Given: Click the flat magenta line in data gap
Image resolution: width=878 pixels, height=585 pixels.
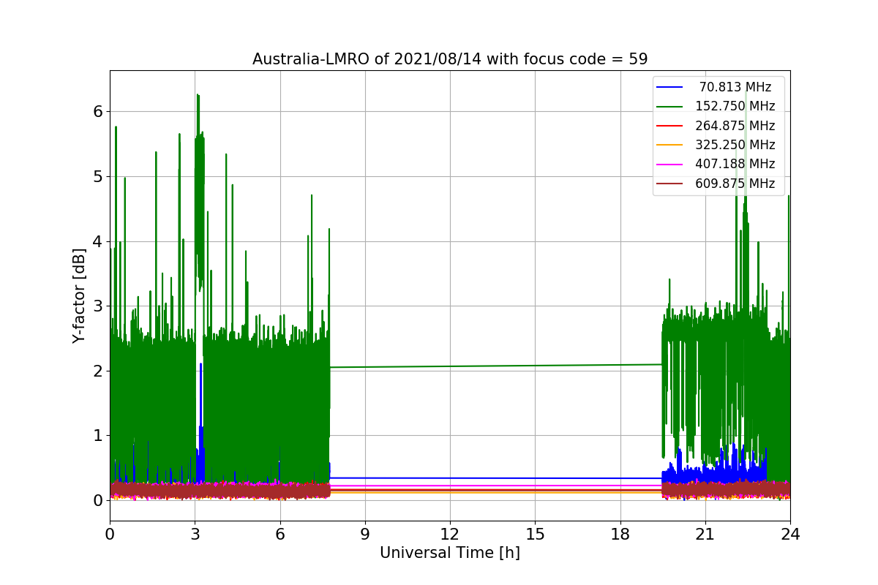Looking at the screenshot, I should click(496, 486).
